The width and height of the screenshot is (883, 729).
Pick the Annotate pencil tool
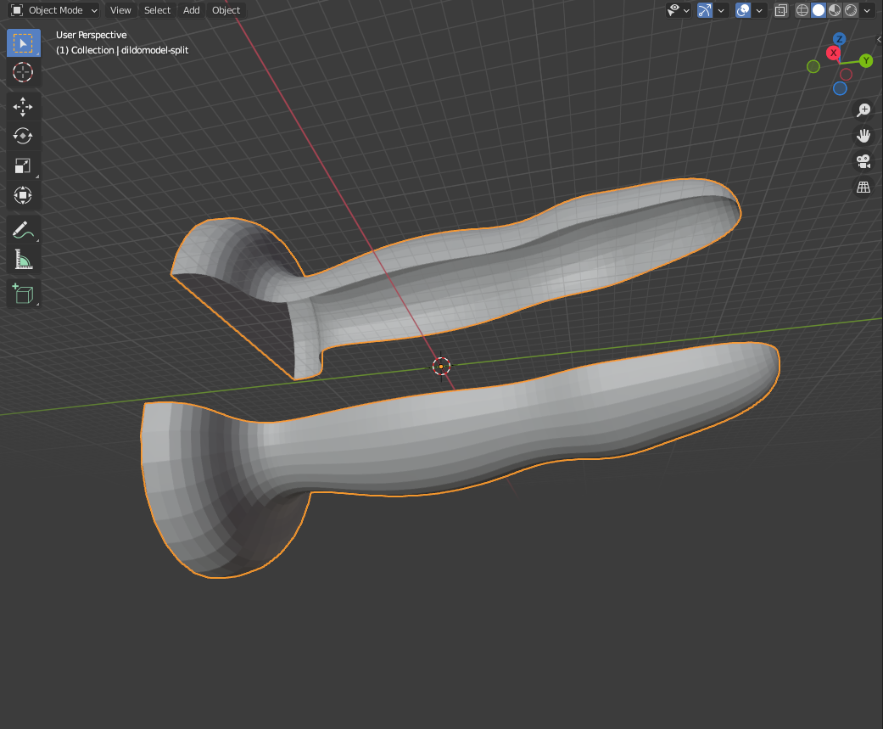pos(23,229)
